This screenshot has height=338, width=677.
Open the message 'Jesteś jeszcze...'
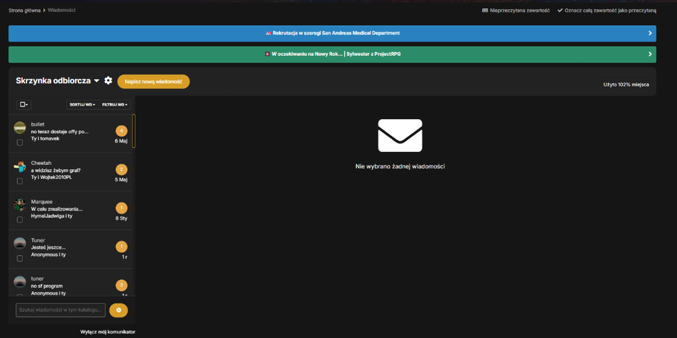coord(48,247)
